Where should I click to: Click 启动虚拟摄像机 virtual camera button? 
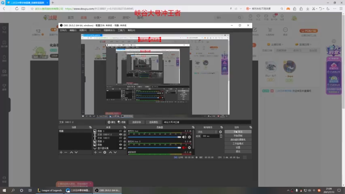point(238,140)
